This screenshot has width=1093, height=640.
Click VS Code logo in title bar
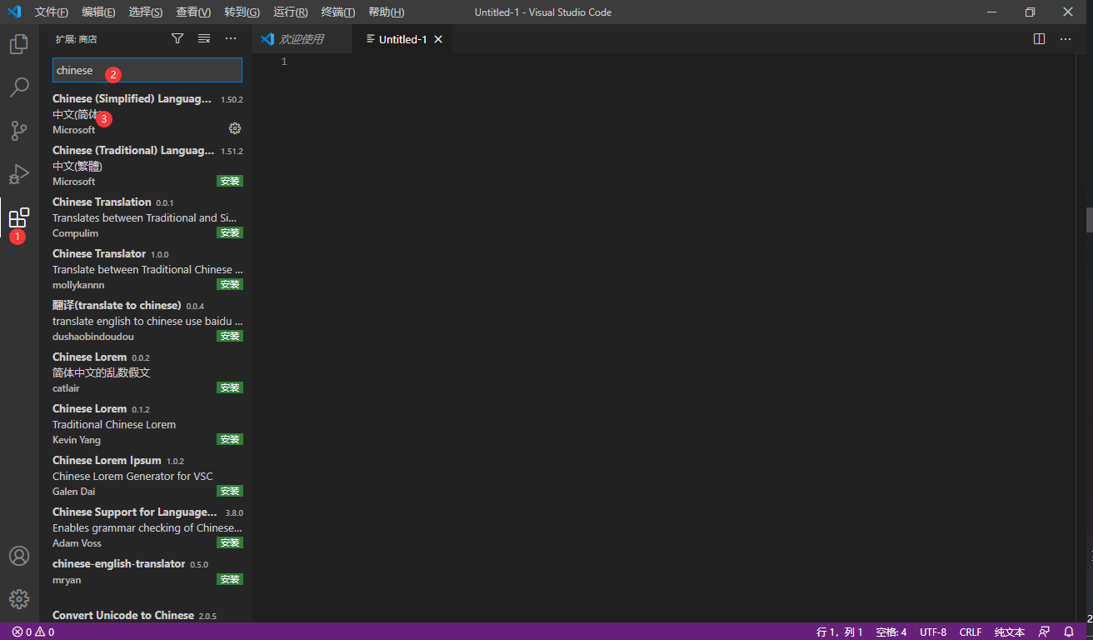coord(14,12)
